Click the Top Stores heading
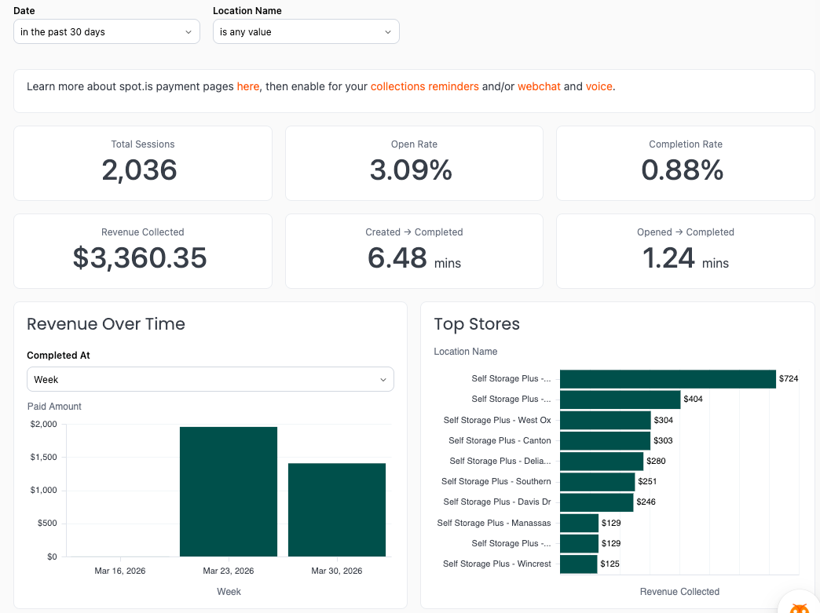 pos(477,324)
